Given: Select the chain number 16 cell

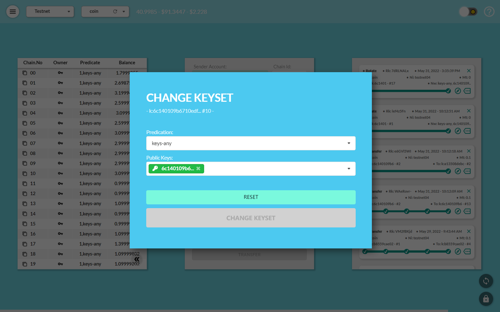Looking at the screenshot, I should (x=33, y=234).
